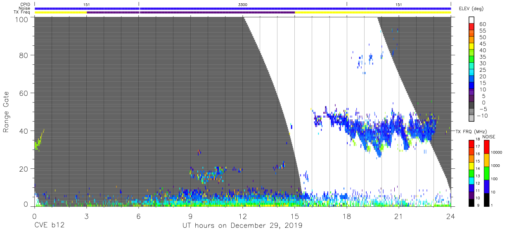Pick the green NOISE band between 100 and 1000
The width and height of the screenshot is (507, 234).
pyautogui.click(x=486, y=173)
